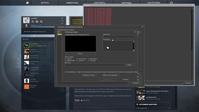Click the console window vertical scrollbar
Viewport: 199px width, 112px height.
click(192, 44)
